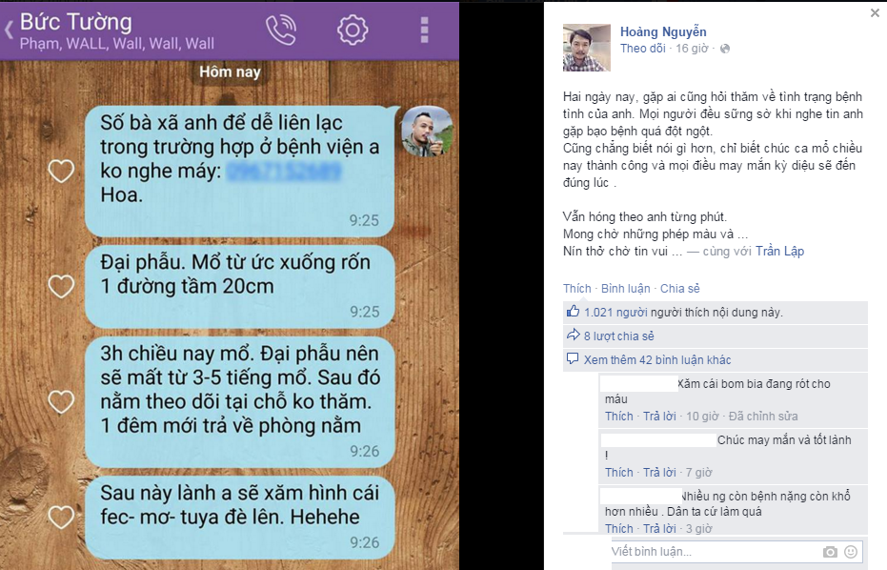The width and height of the screenshot is (887, 570).
Task: Attach photo with comment camera icon
Action: tap(829, 552)
